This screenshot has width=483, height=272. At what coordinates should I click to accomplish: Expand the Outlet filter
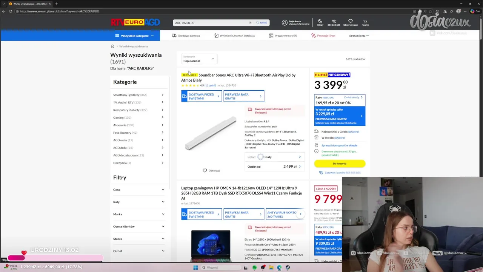pos(139,251)
